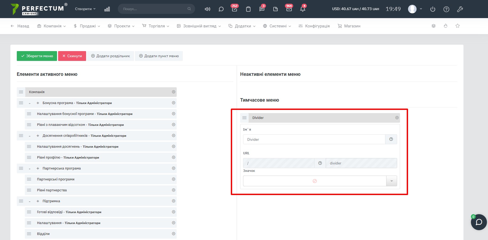This screenshot has width=488, height=240.
Task: Open the notifications bell icon
Action: (303, 9)
